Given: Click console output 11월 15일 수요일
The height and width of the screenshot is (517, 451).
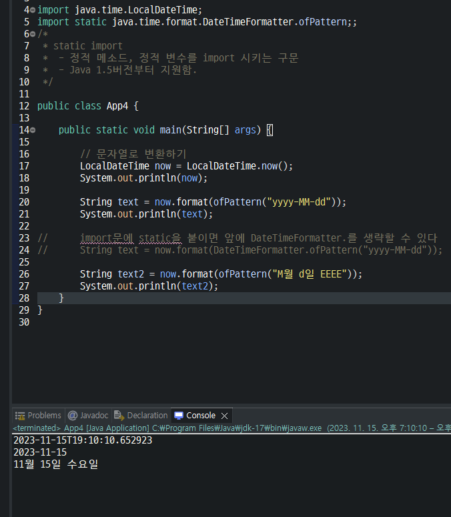Looking at the screenshot, I should [x=56, y=464].
